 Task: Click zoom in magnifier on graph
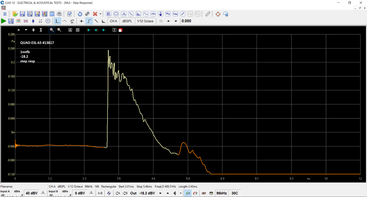(x=52, y=30)
